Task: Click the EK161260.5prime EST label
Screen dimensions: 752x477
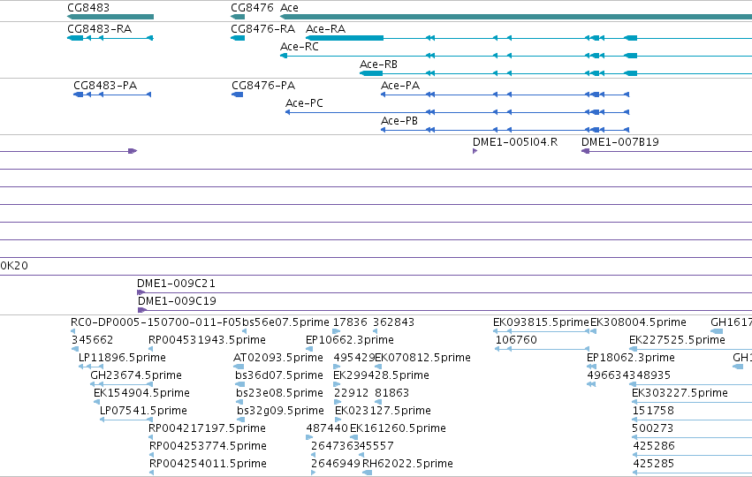Action: (x=398, y=428)
